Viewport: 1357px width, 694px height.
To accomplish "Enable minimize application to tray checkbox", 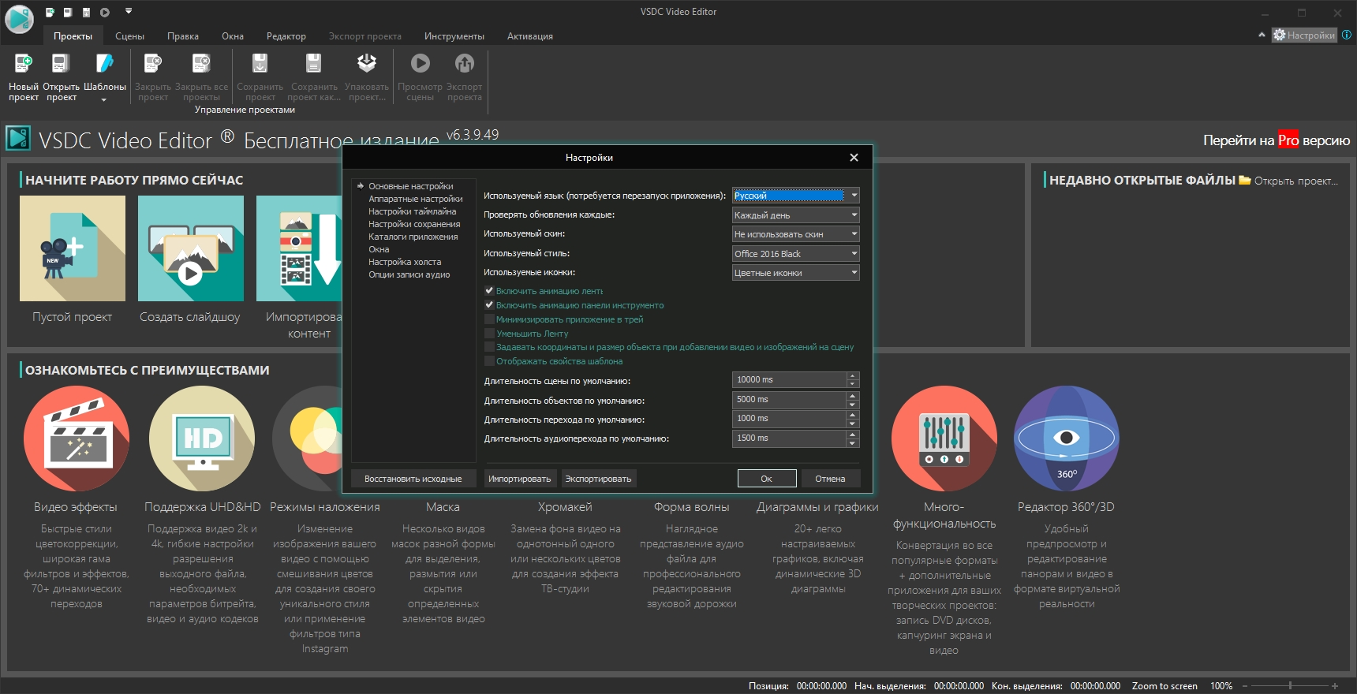I will [x=489, y=319].
